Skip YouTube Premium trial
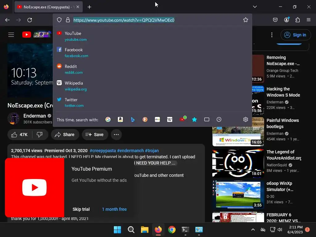The width and height of the screenshot is (316, 237). click(81, 209)
